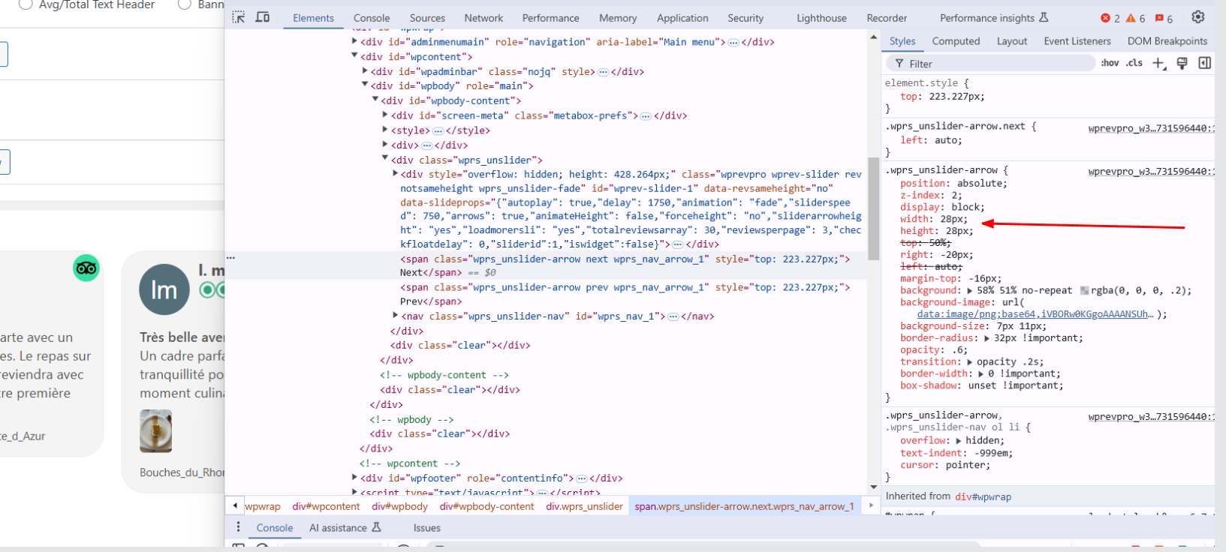The height and width of the screenshot is (552, 1226).
Task: Expand the wpadminbar div node
Action: pyautogui.click(x=365, y=71)
